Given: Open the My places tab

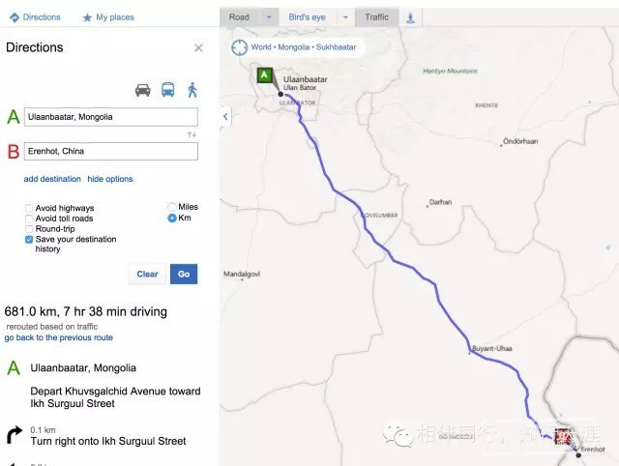Looking at the screenshot, I should pos(108,17).
